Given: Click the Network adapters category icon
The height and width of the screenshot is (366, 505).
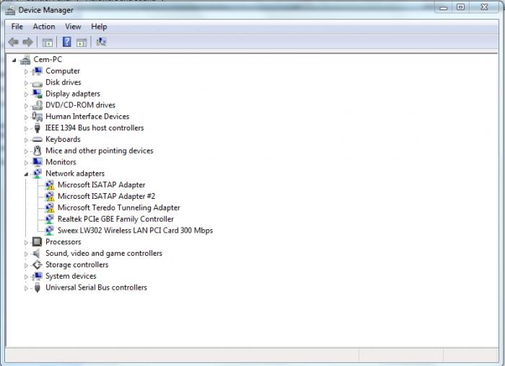Looking at the screenshot, I should (38, 174).
